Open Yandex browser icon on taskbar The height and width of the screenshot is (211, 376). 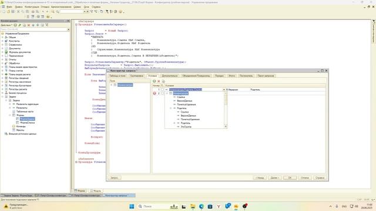[x=219, y=206]
